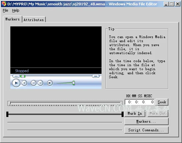Click the right black mark-out handle
The image size is (182, 143).
point(123,114)
